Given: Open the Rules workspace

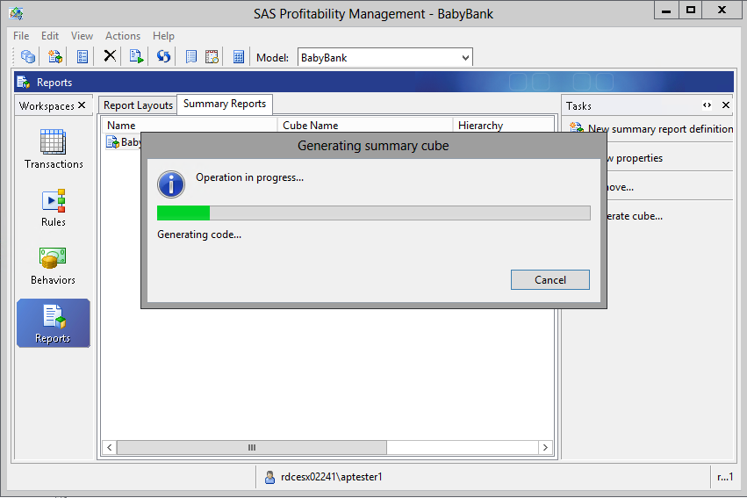Looking at the screenshot, I should tap(54, 207).
